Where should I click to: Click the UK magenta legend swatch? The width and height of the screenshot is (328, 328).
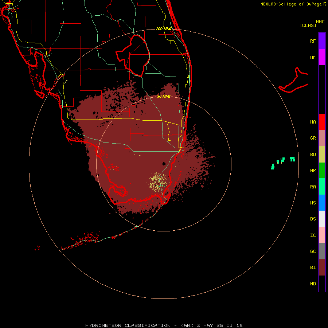pyautogui.click(x=322, y=57)
